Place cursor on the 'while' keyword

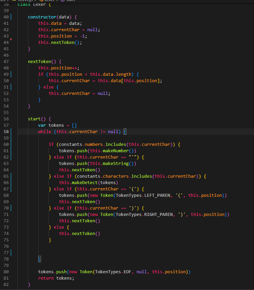pos(44,132)
